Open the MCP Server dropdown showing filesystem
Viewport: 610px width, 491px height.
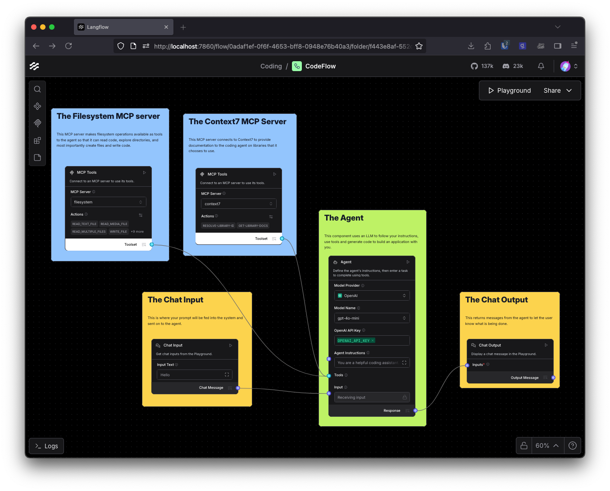click(108, 202)
